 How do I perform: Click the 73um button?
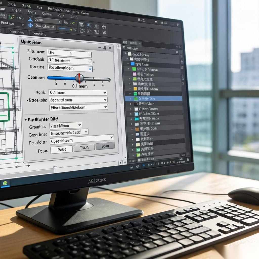tap(84, 147)
